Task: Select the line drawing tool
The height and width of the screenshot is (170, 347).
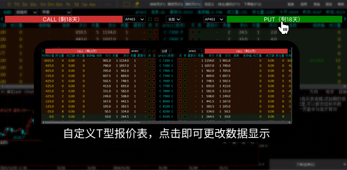Action: pos(108,4)
